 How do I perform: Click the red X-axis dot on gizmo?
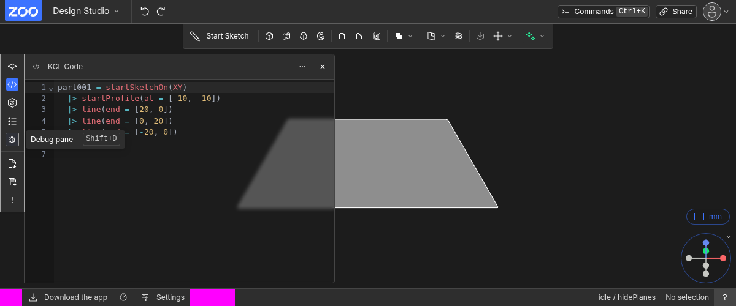[723, 258]
